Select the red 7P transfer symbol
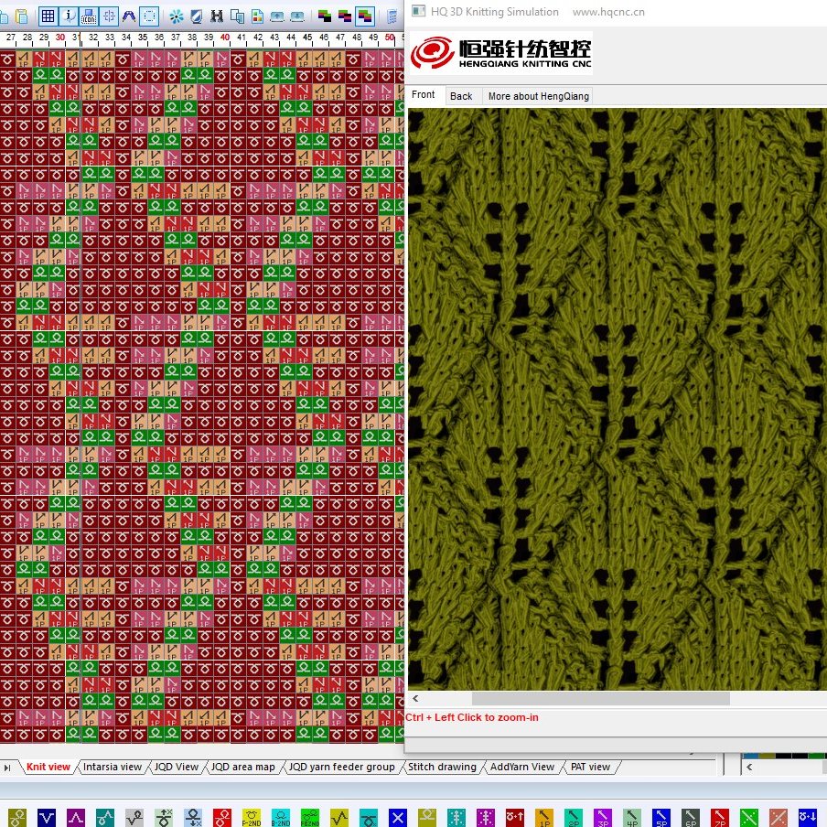Screen dimensions: 827x827 720,818
